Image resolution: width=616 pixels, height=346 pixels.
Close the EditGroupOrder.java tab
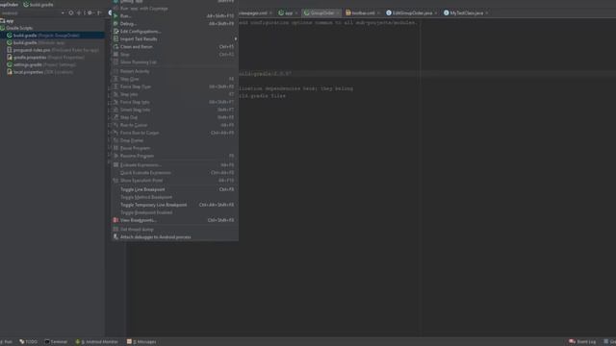point(436,13)
